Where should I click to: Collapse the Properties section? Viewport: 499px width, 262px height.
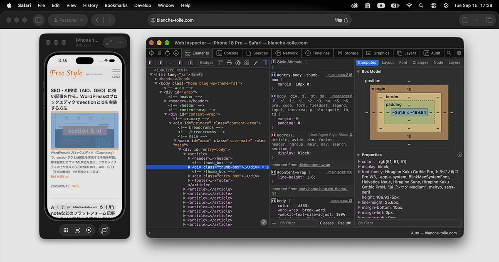pos(358,155)
